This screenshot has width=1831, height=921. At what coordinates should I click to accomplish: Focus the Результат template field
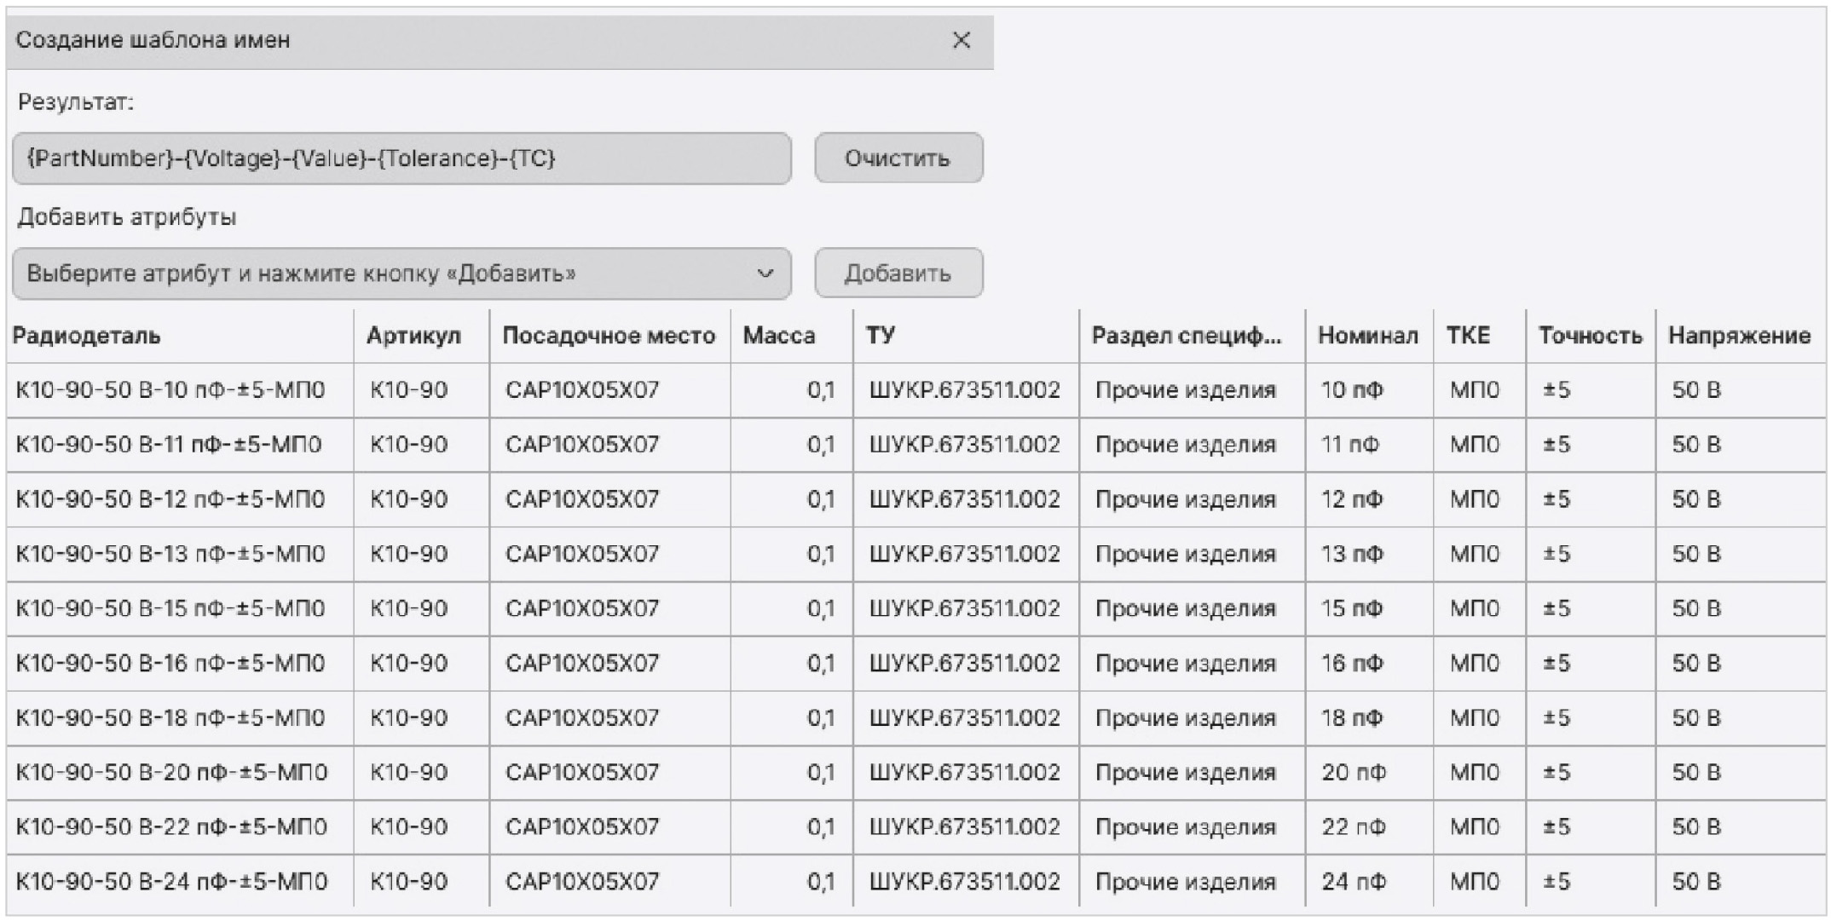(401, 158)
